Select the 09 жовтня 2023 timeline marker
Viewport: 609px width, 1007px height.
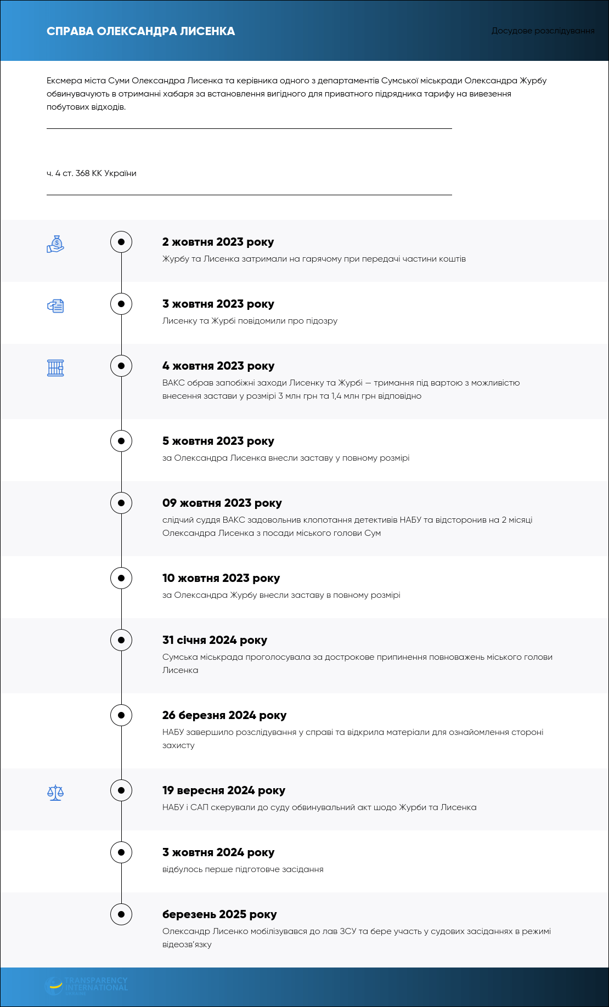121,503
